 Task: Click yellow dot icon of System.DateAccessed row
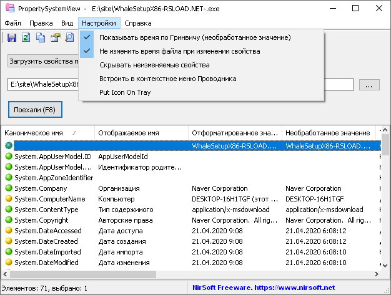[x=9, y=231]
